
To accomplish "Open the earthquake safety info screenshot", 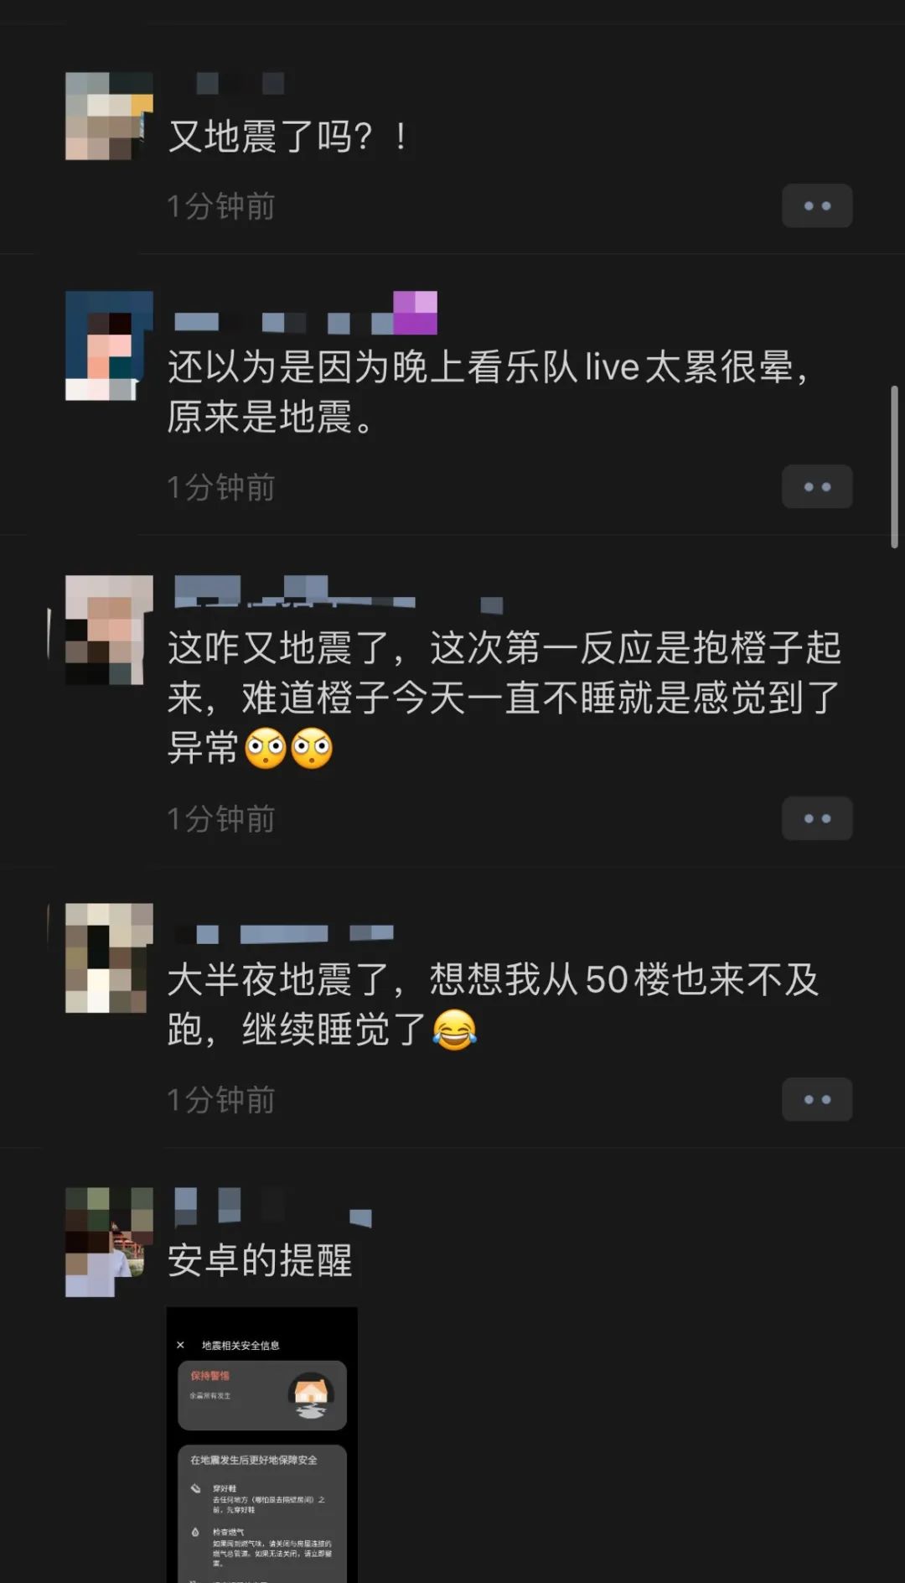I will pos(262,1444).
